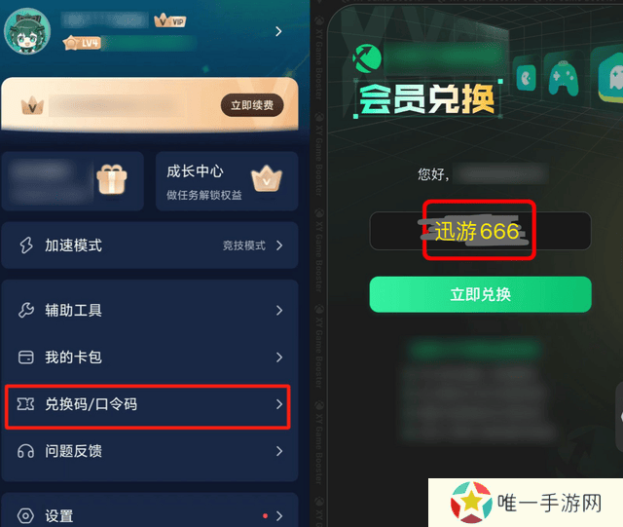Click the wallet icon for 我的卡包

tap(26, 358)
